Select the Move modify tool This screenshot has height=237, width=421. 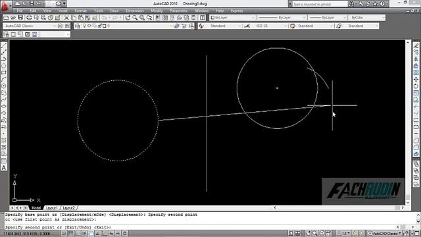(416, 79)
